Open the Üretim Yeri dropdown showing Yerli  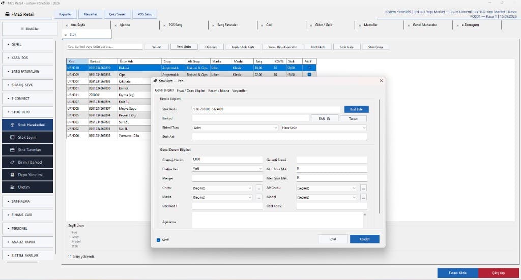(x=227, y=169)
